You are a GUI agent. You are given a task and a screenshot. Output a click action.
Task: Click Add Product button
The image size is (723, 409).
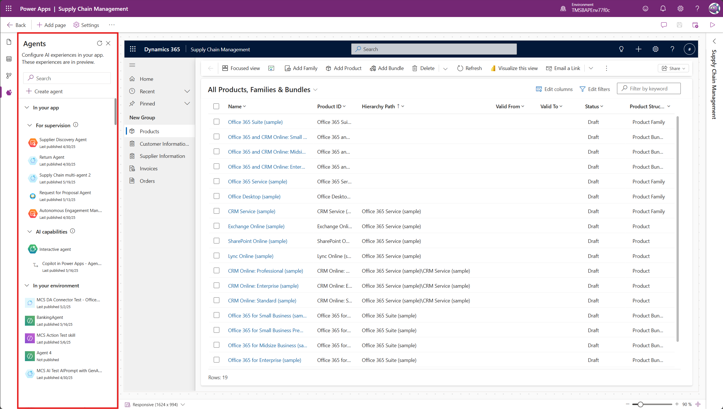click(344, 68)
